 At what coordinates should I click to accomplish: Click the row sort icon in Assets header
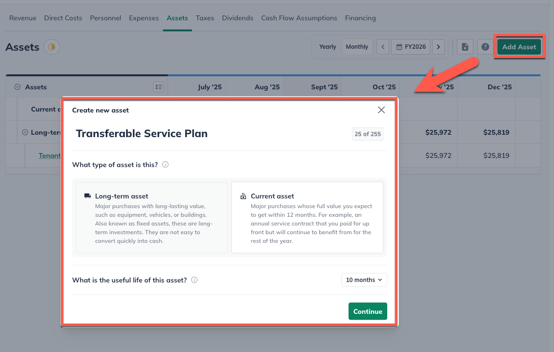click(159, 87)
